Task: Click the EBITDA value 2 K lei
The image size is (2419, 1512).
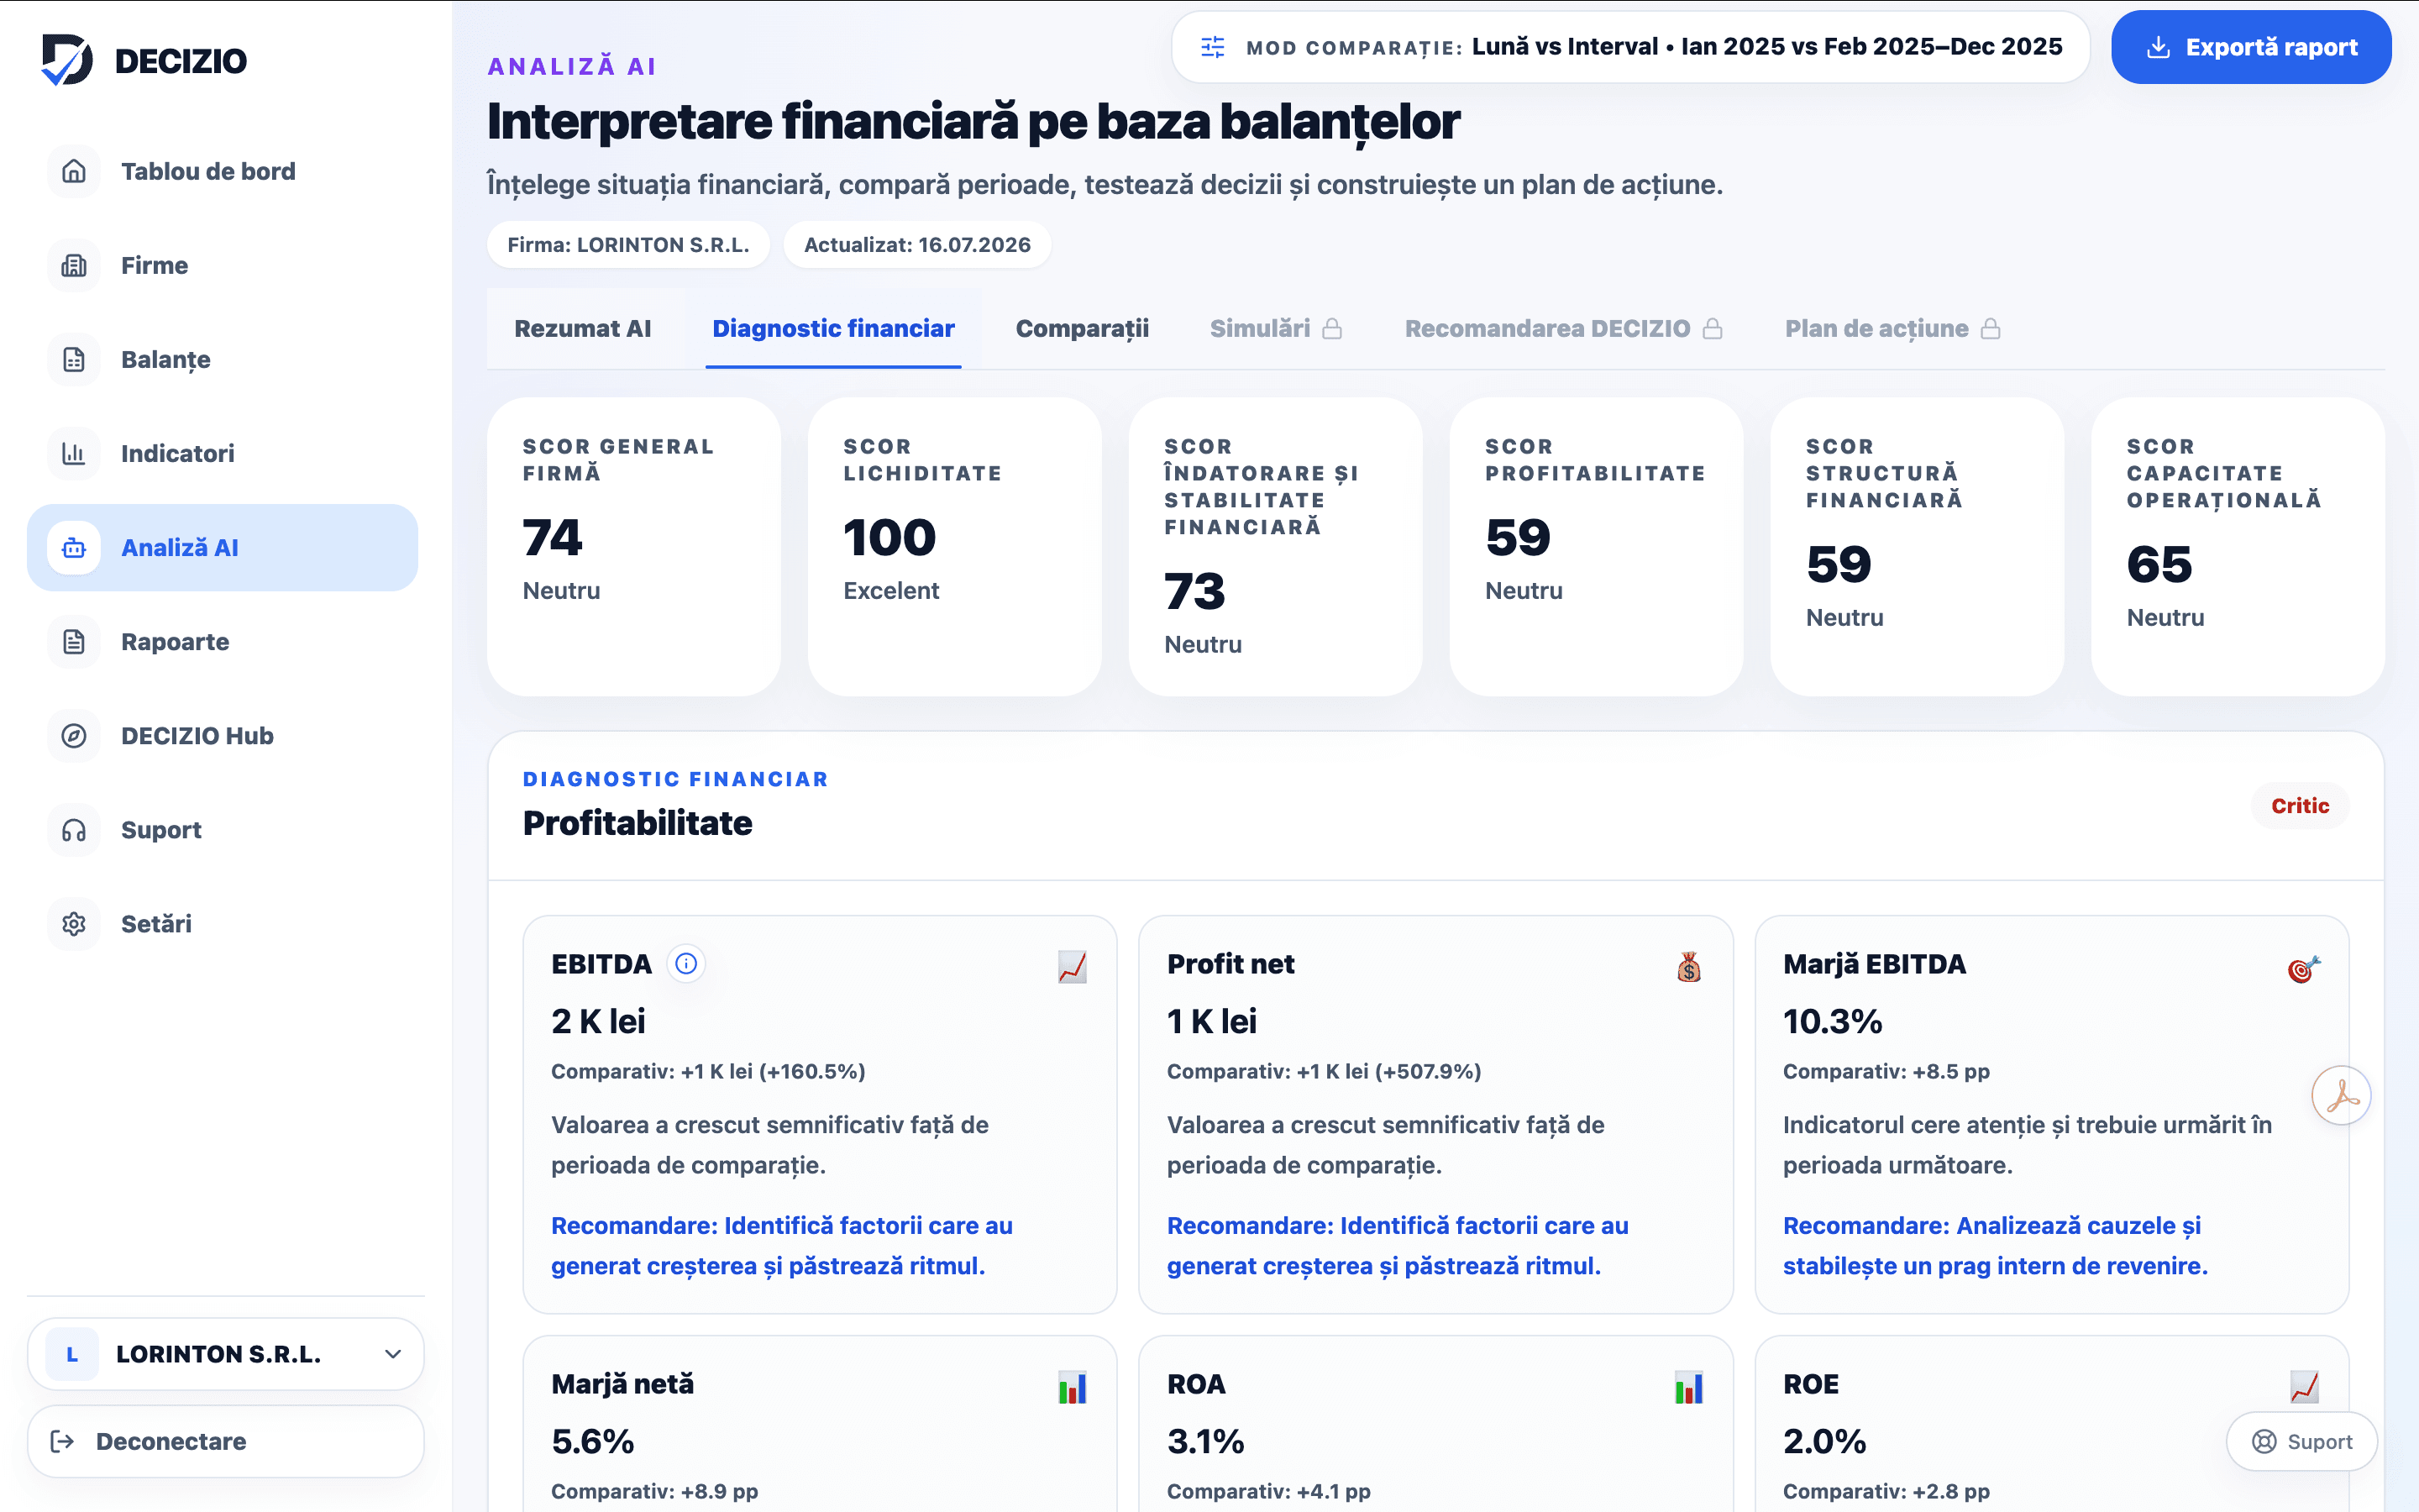Action: click(x=598, y=1021)
